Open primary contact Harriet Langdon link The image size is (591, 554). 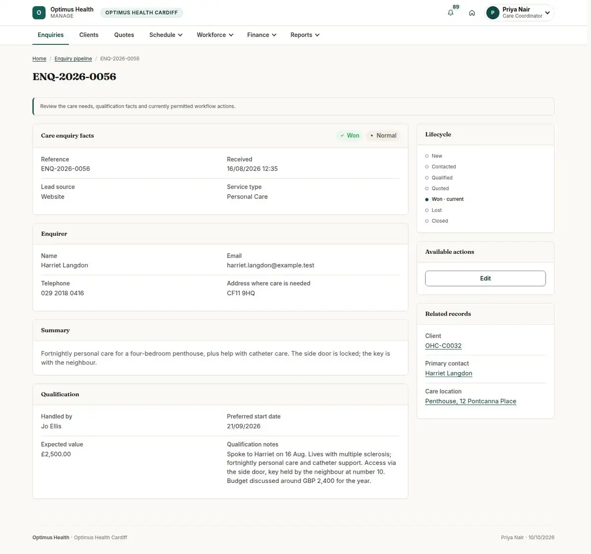coord(449,374)
